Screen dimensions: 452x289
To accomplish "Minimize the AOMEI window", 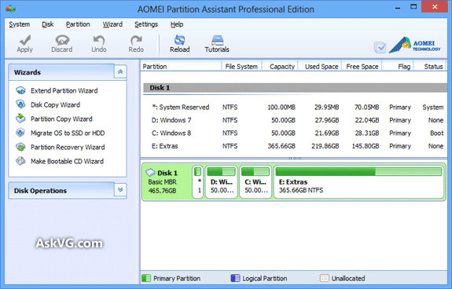I will [398, 8].
